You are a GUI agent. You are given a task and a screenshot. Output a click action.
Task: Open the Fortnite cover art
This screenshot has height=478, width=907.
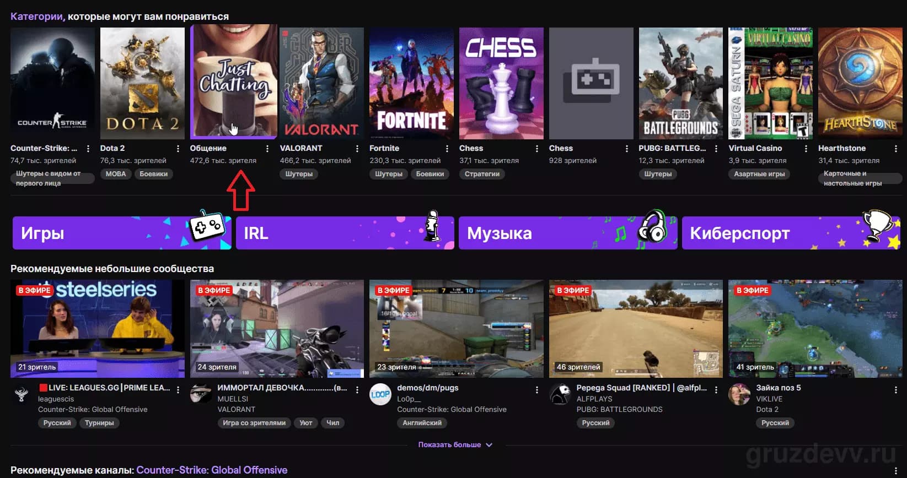click(x=412, y=83)
